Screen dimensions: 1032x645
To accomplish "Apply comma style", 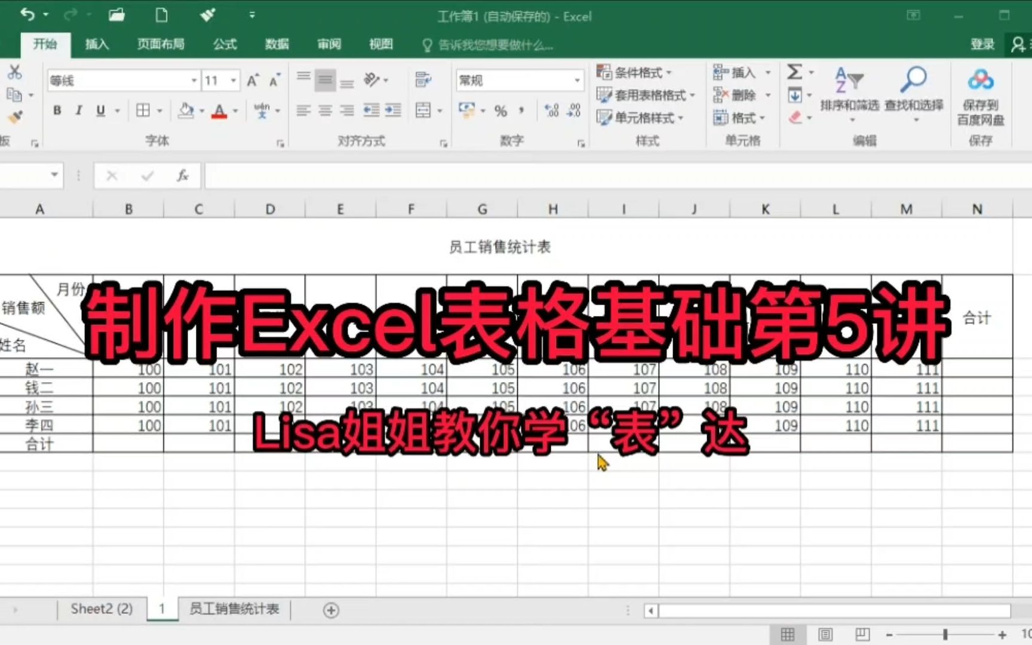I will 522,110.
